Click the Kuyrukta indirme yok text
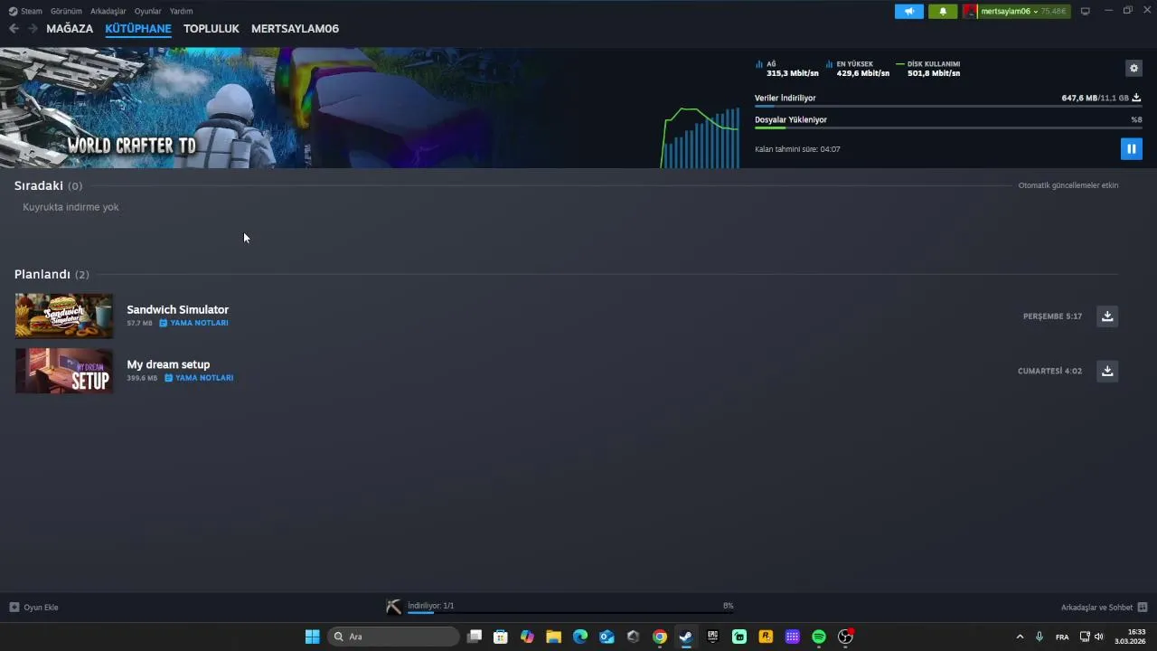Image resolution: width=1157 pixels, height=651 pixels. (x=71, y=207)
